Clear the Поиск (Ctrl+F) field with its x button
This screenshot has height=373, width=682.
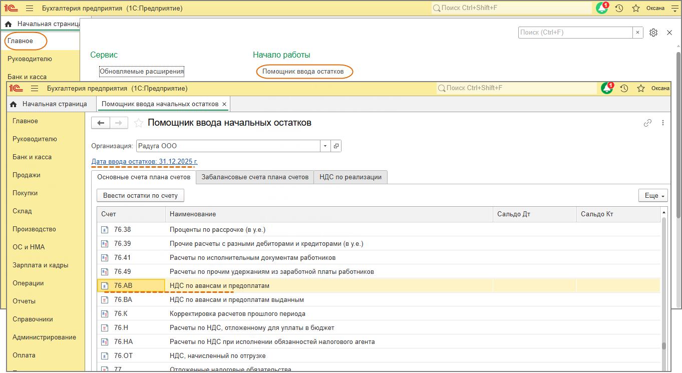(637, 33)
